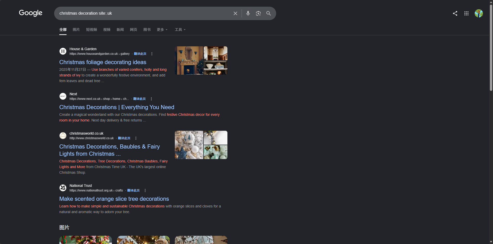Open the third image in 图片 section
This screenshot has height=244, width=493.
pos(201,240)
